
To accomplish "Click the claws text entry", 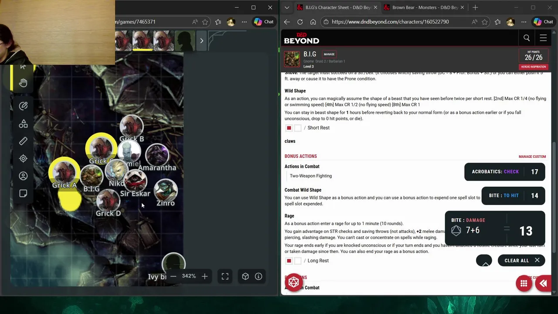I will click(x=290, y=141).
